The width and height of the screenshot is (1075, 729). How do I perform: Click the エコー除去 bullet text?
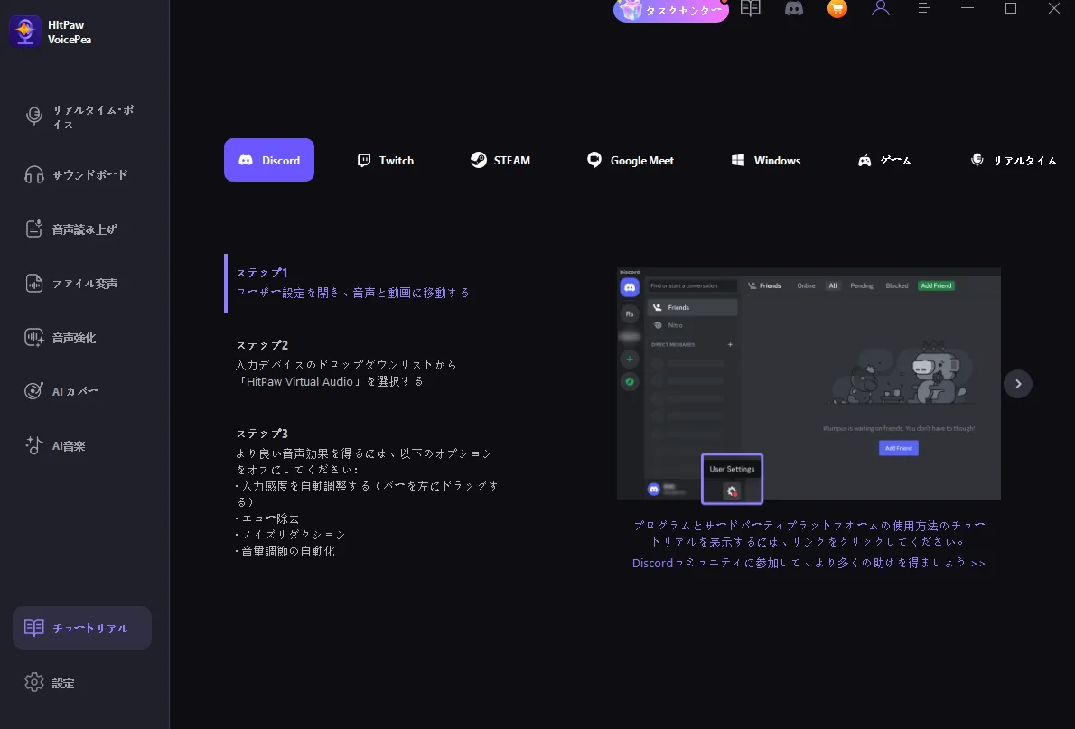pos(267,519)
